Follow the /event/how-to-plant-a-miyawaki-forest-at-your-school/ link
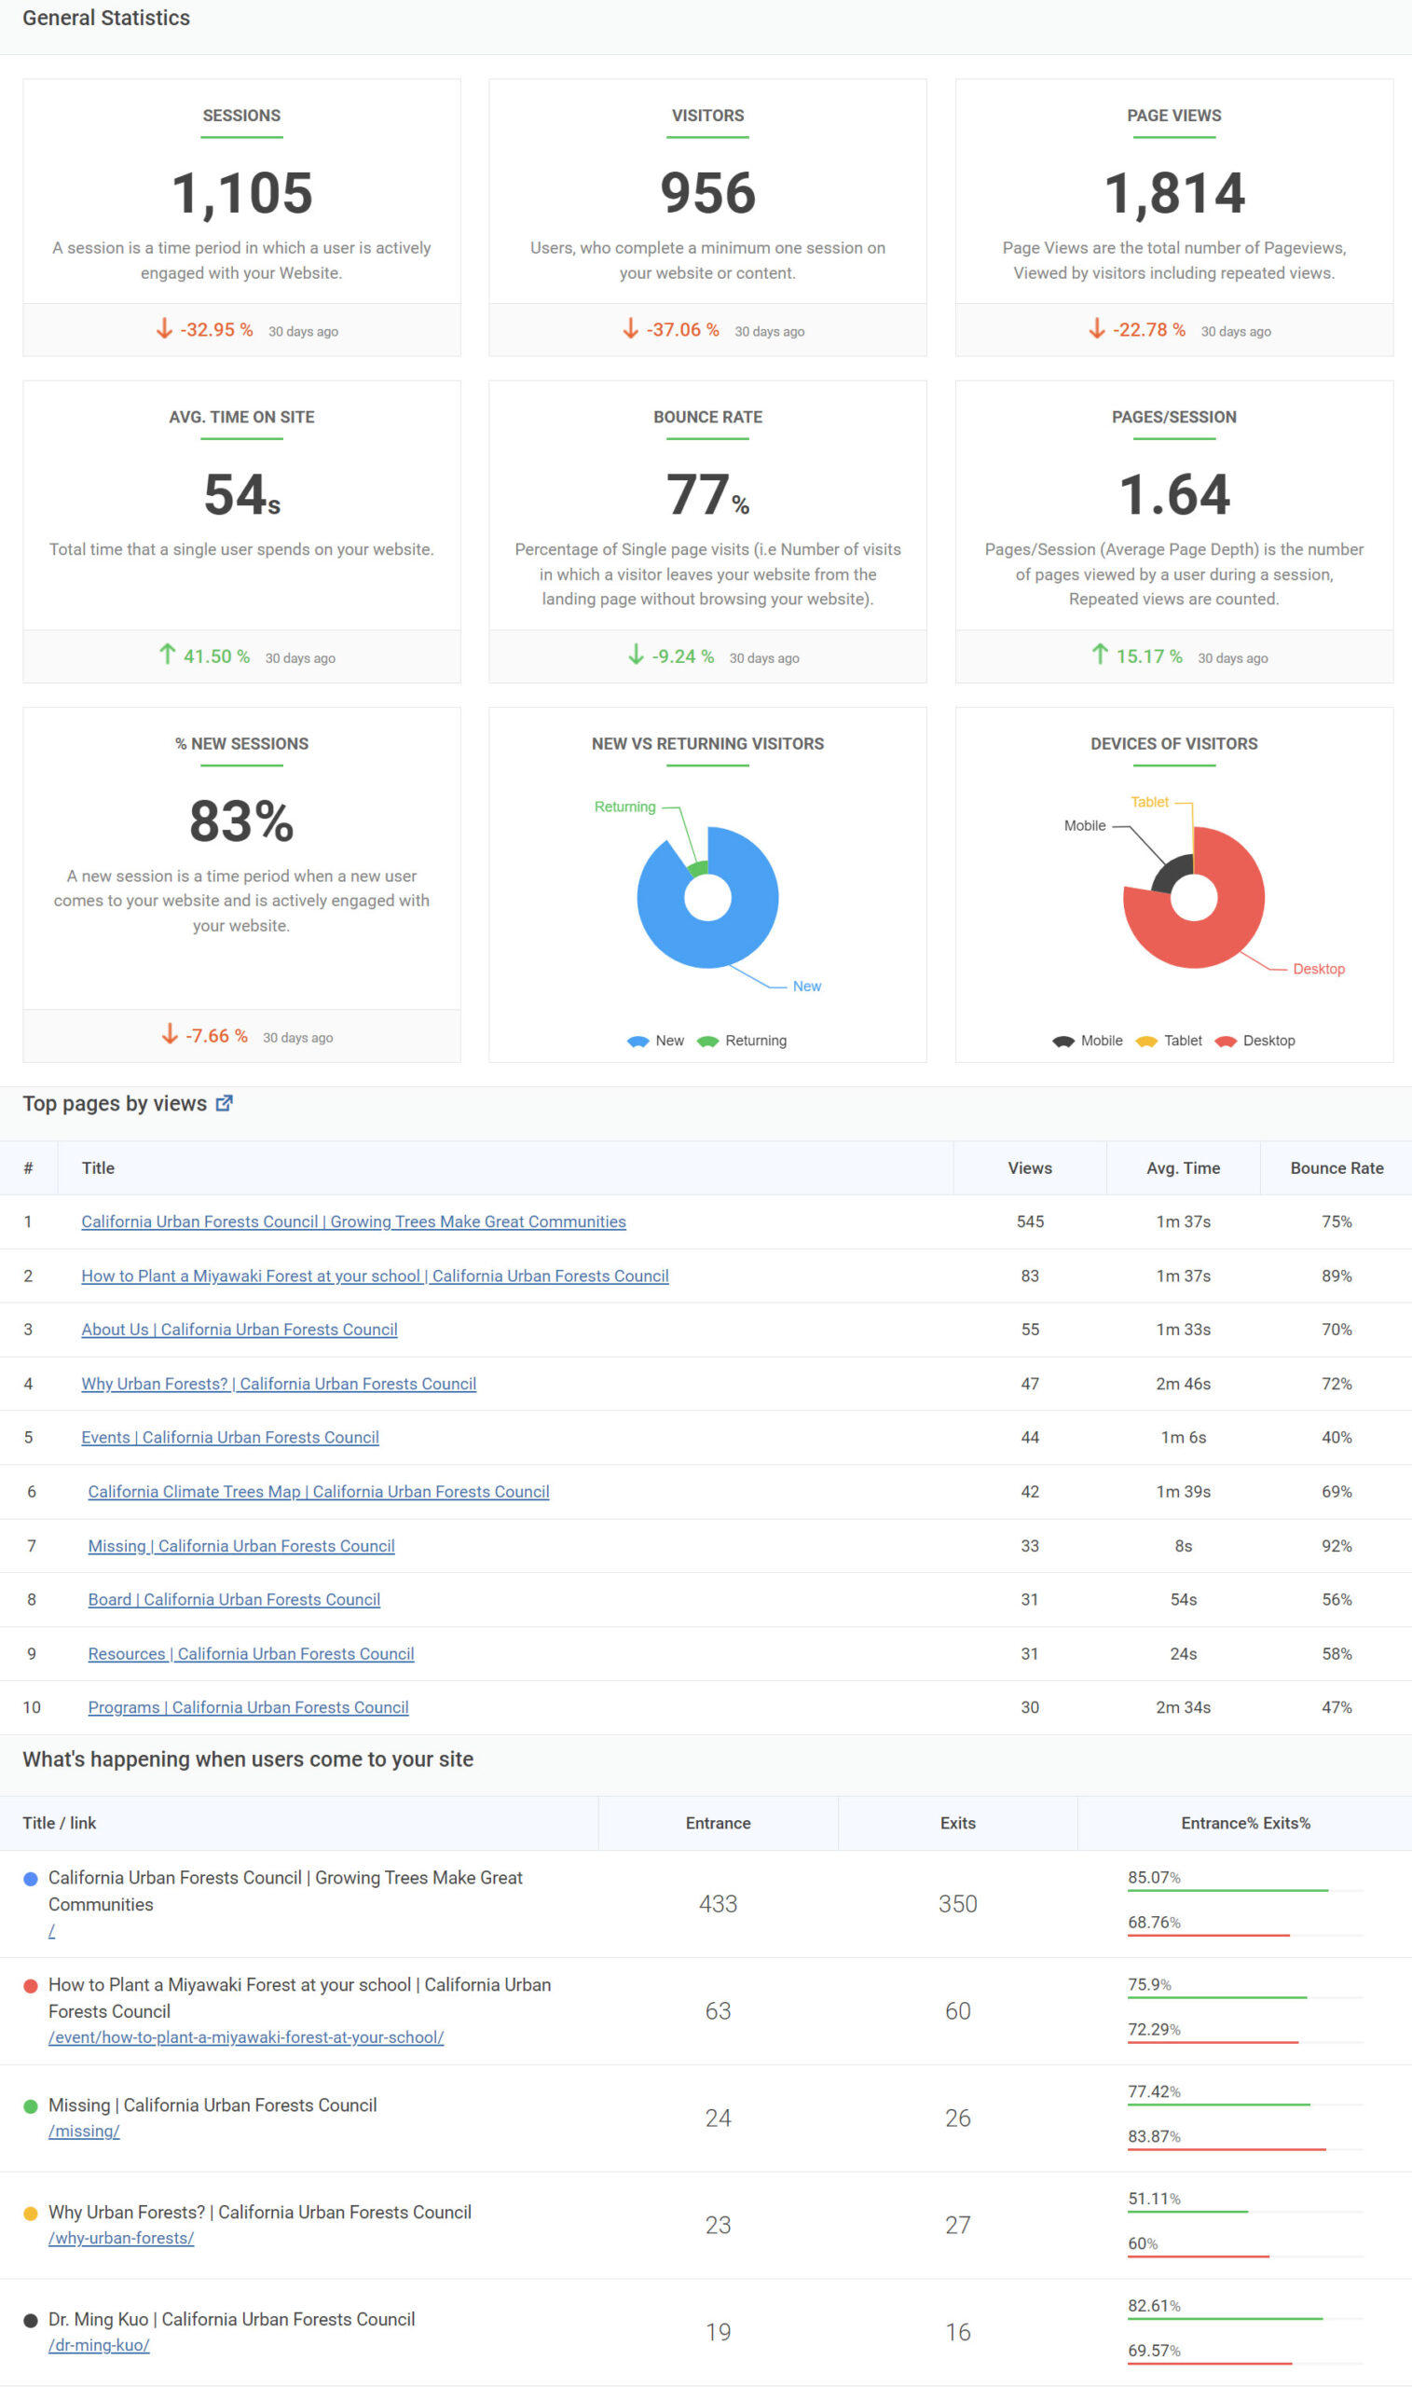This screenshot has height=2387, width=1412. click(245, 2037)
